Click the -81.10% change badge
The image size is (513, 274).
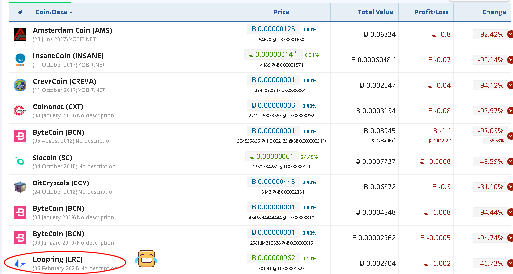490,187
